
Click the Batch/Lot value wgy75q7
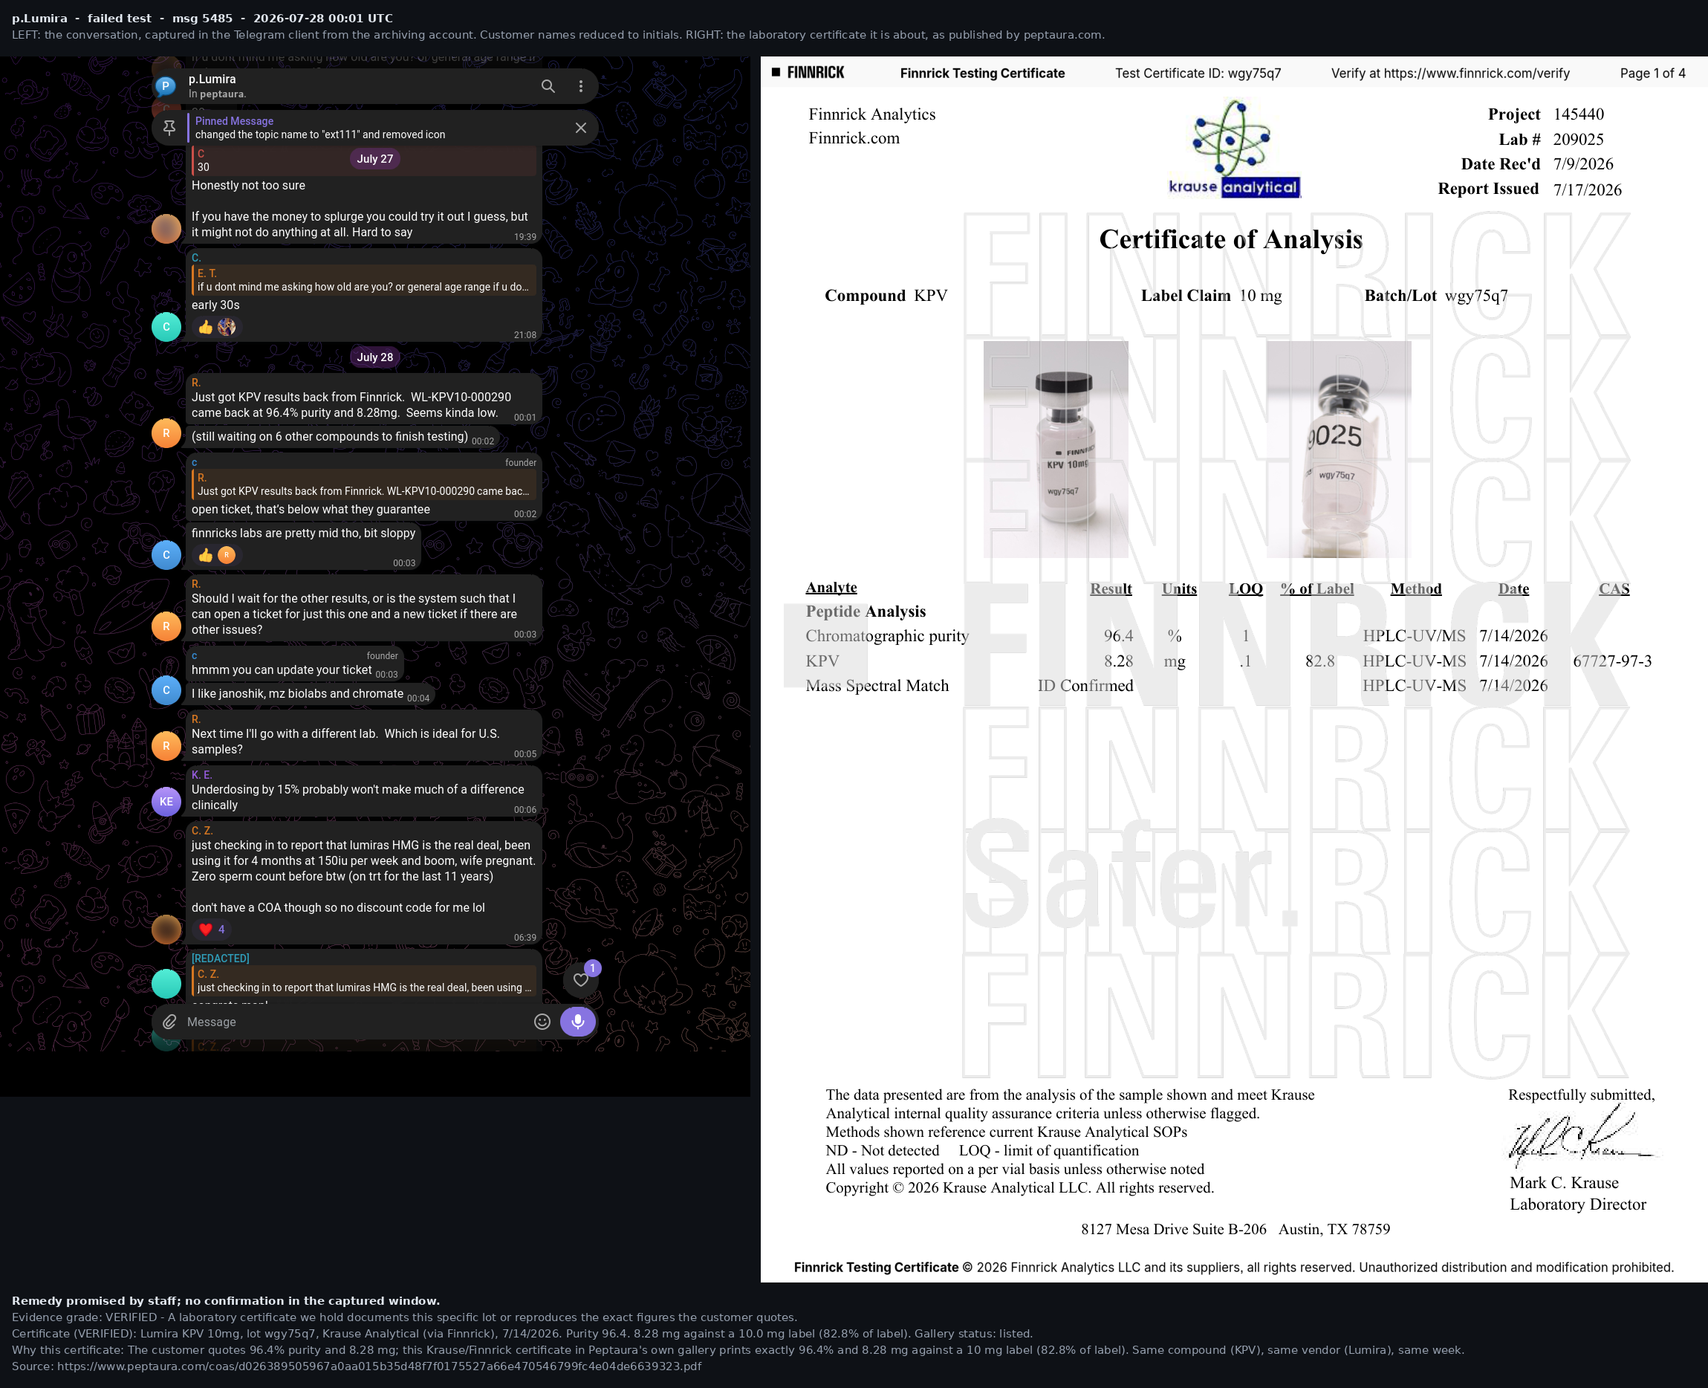click(1475, 296)
